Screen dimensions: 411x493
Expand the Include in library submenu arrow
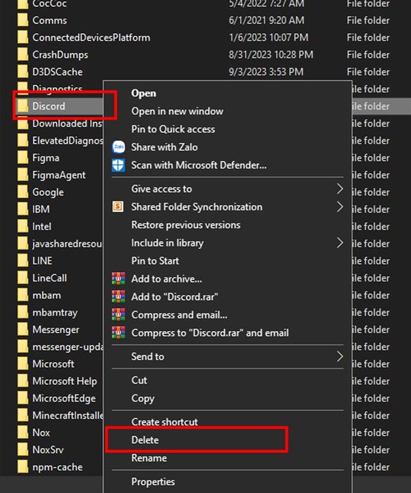pos(340,243)
